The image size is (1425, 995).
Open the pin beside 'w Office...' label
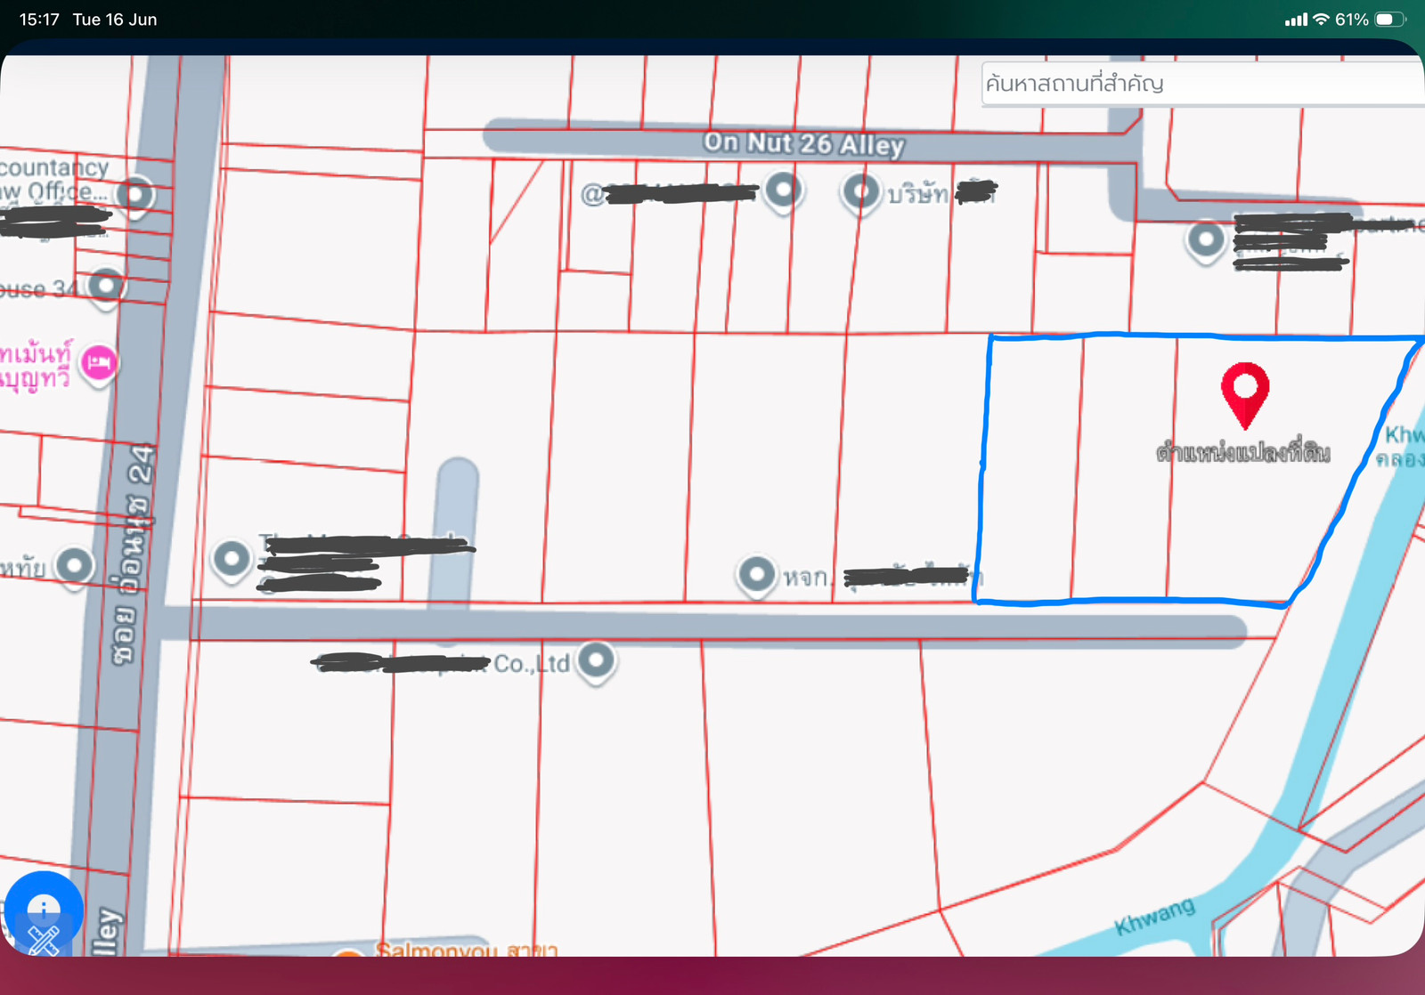tap(135, 195)
